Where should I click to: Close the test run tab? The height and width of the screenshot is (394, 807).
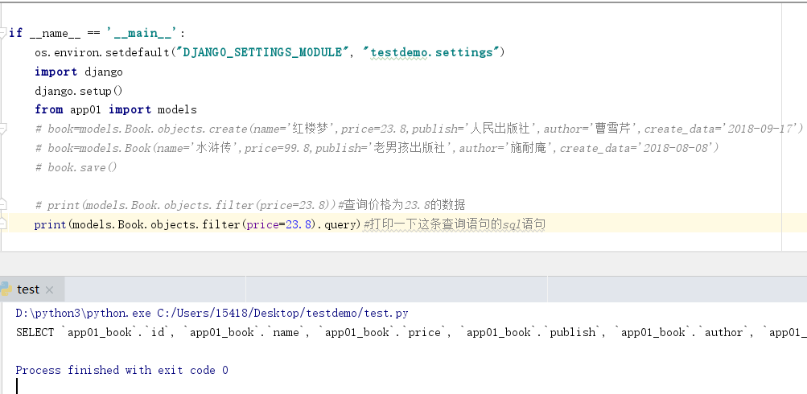(49, 290)
